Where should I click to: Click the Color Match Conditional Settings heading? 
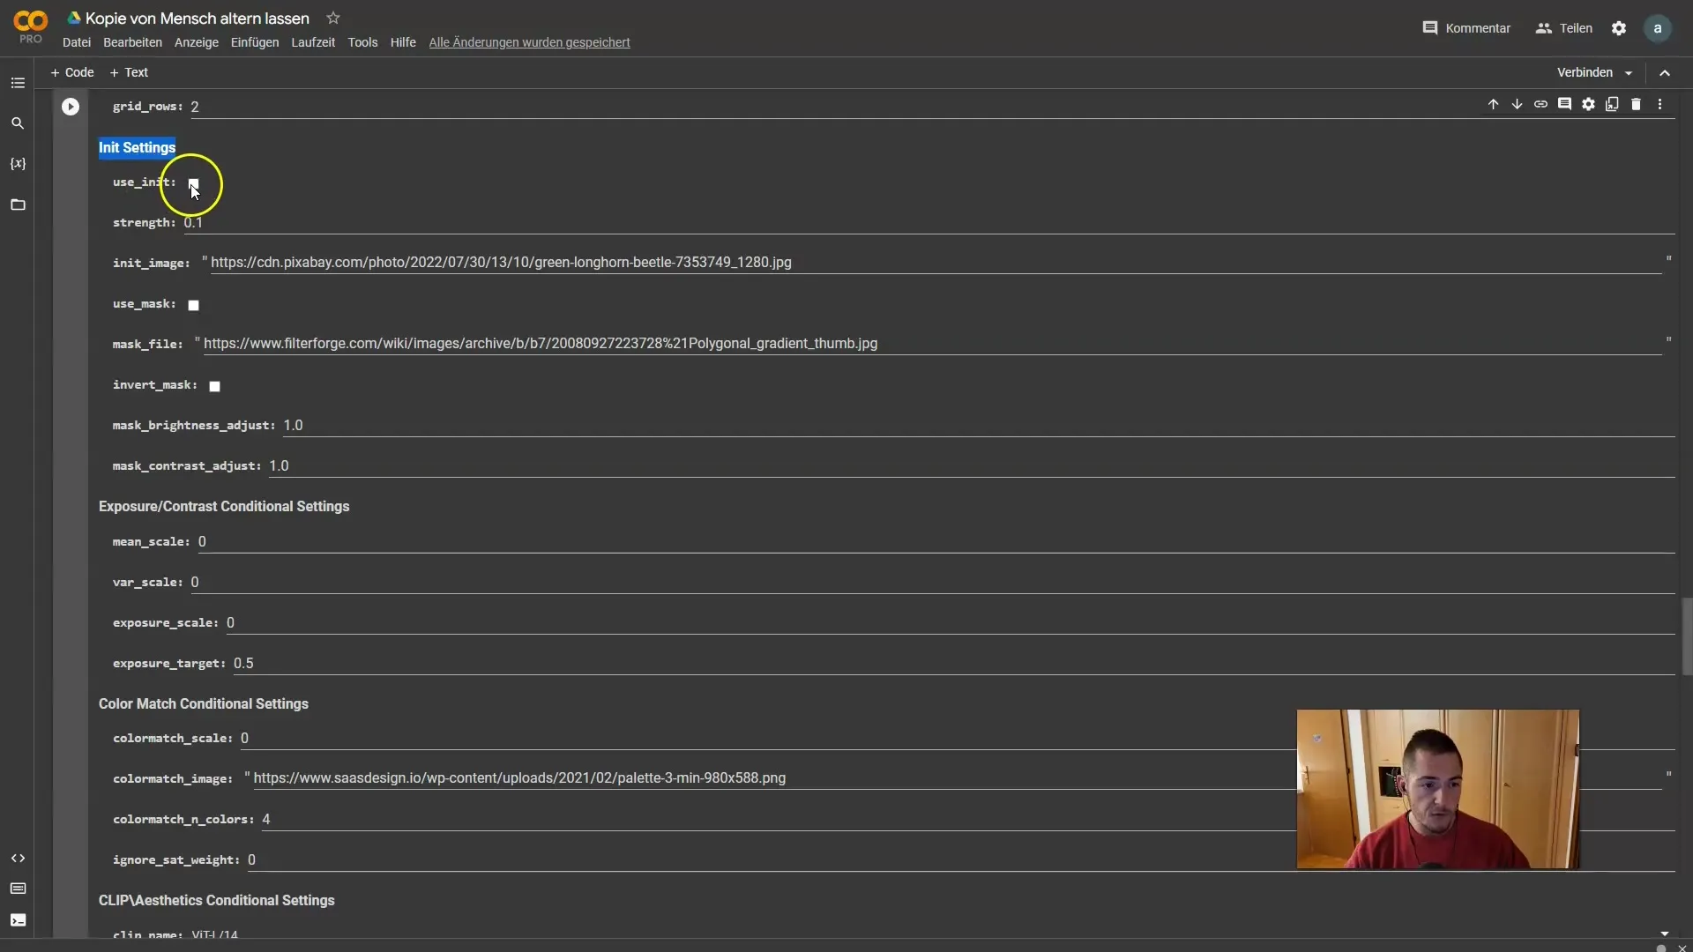click(204, 703)
